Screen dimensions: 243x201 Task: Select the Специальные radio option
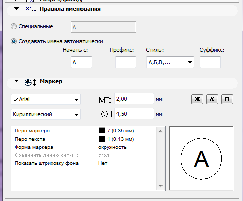pyautogui.click(x=14, y=26)
